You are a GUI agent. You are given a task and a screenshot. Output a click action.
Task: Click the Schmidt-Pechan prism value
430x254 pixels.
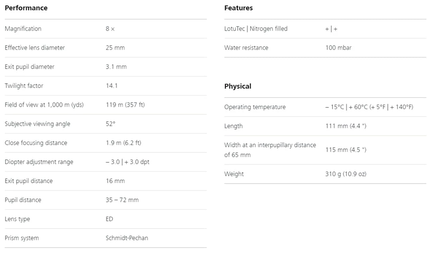coord(127,238)
